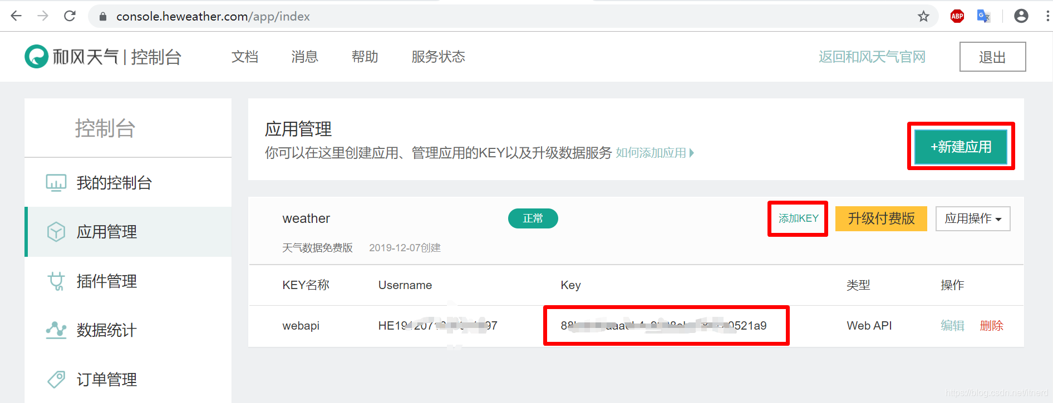Screen dimensions: 1053x403
Task: Click the 类型 column header
Action: (858, 285)
